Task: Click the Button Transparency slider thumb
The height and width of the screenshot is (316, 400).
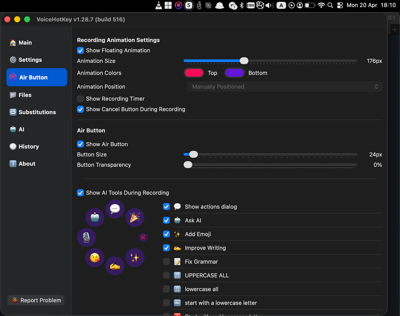Action: pyautogui.click(x=188, y=165)
